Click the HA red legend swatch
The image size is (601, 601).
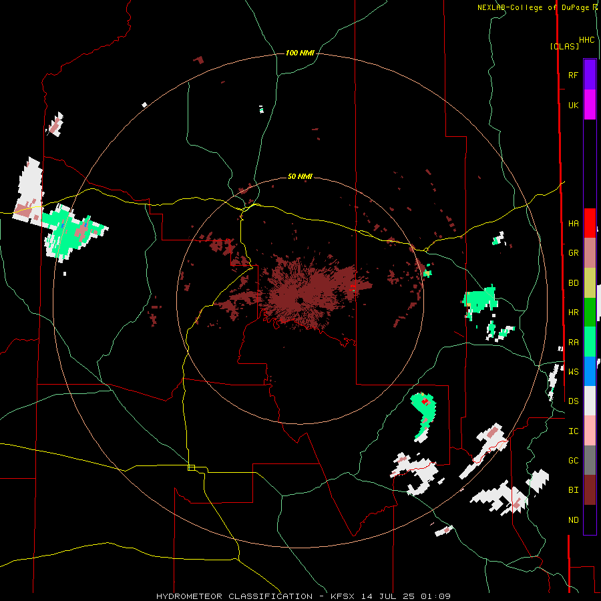click(x=590, y=223)
